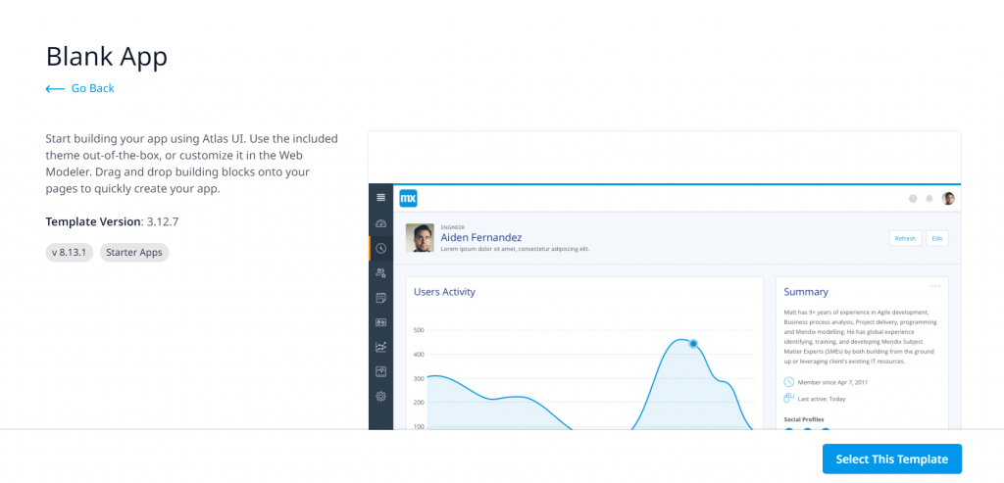Click the Edit button in preview
The image size is (1004, 483).
(936, 238)
